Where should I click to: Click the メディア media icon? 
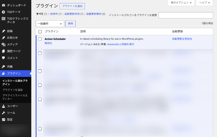point(4,44)
